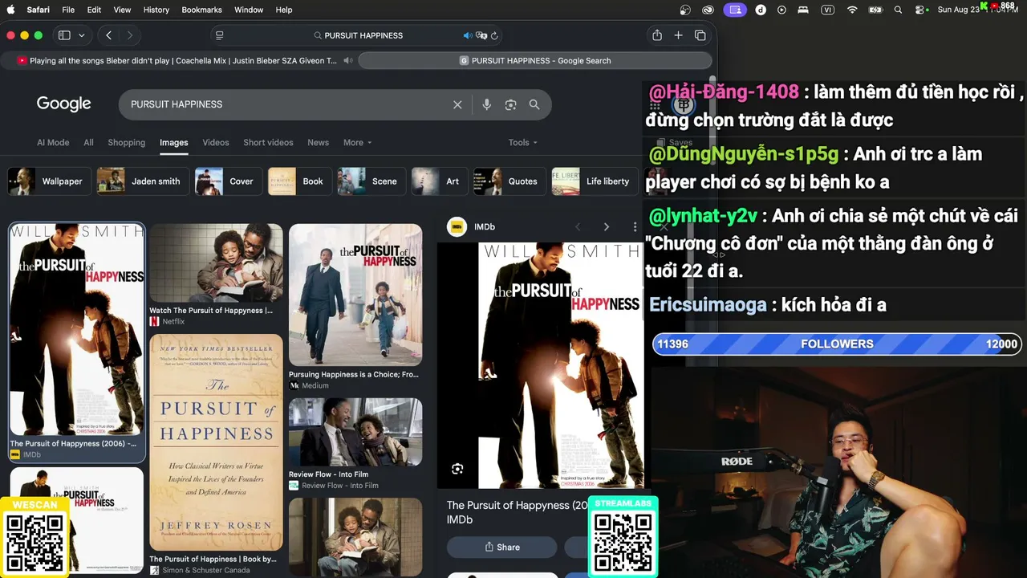Open the History menu
The height and width of the screenshot is (578, 1027).
click(x=156, y=10)
